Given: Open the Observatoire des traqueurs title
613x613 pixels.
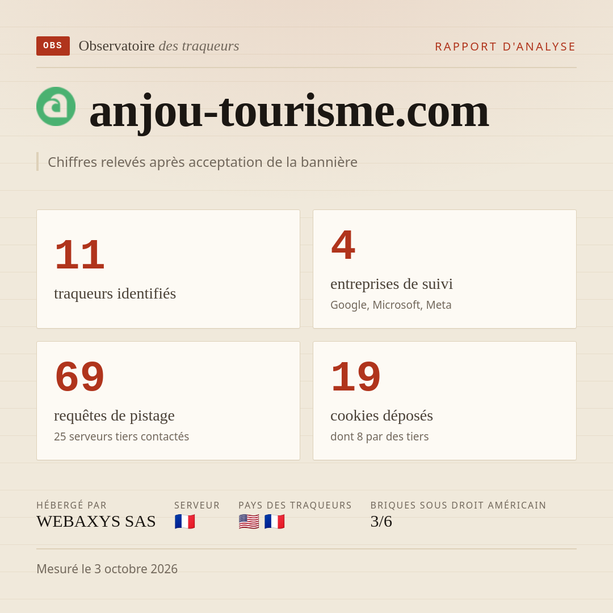Looking at the screenshot, I should click(159, 46).
